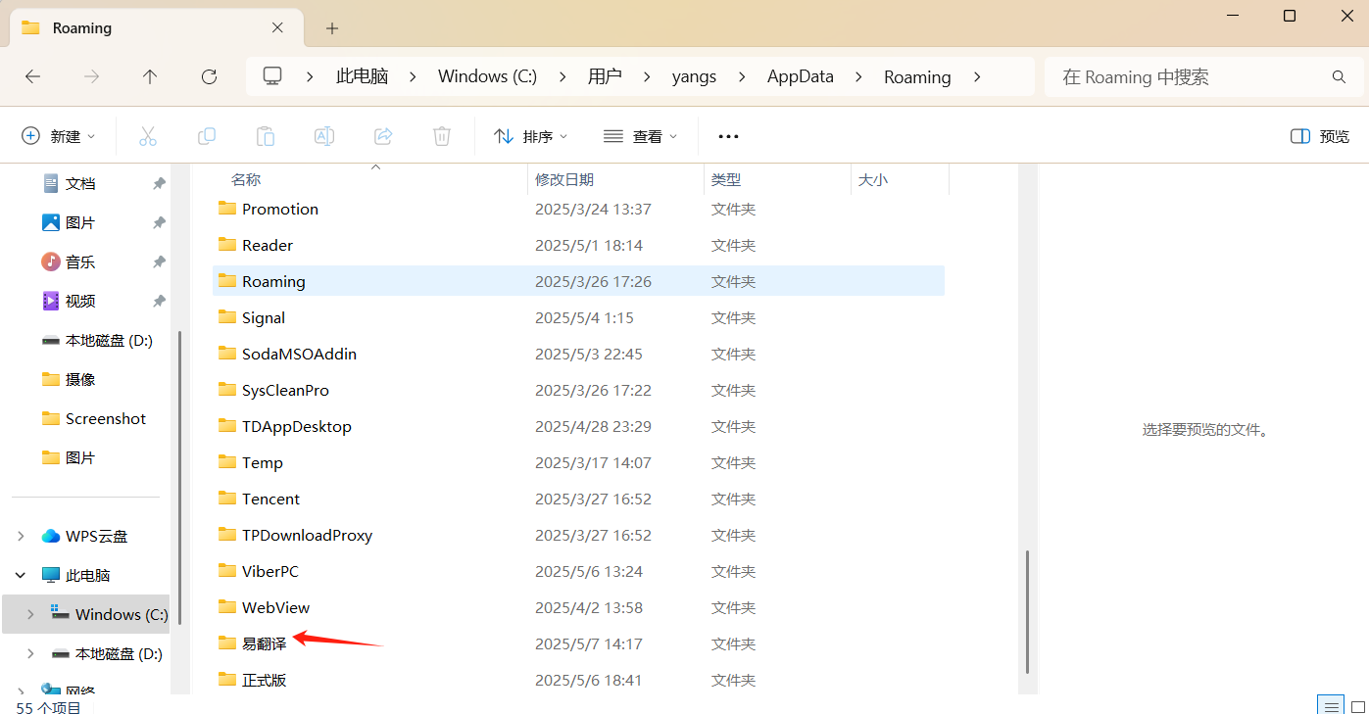The height and width of the screenshot is (714, 1369).
Task: Navigate up one folder level
Action: [149, 76]
